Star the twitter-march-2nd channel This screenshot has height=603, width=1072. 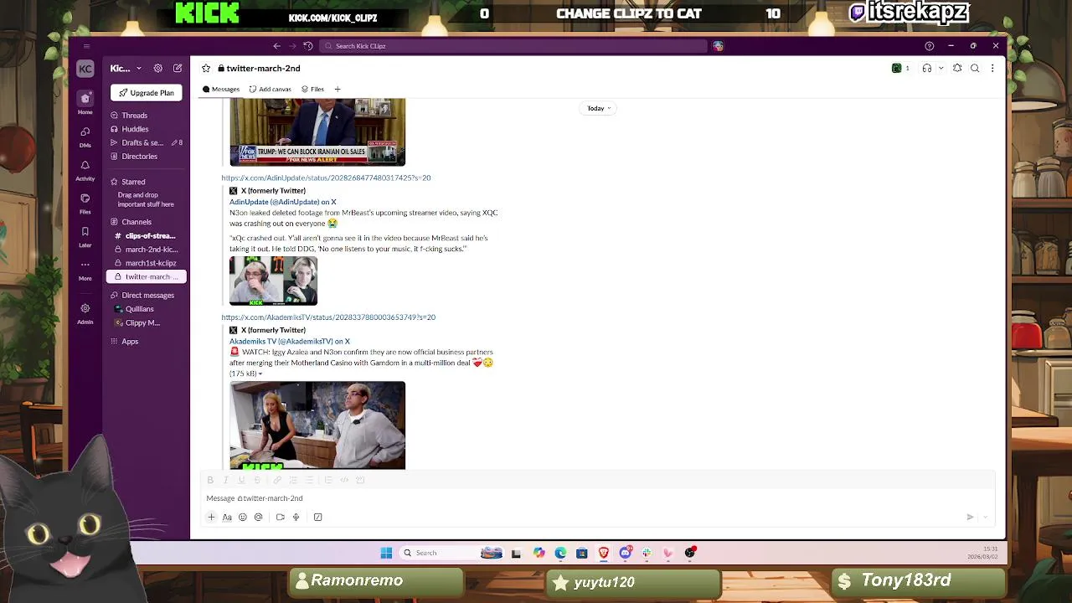206,69
